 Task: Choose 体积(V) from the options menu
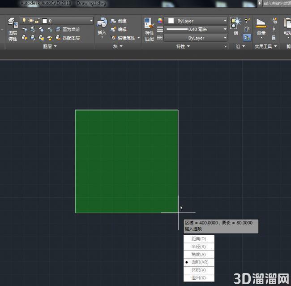coord(199,270)
